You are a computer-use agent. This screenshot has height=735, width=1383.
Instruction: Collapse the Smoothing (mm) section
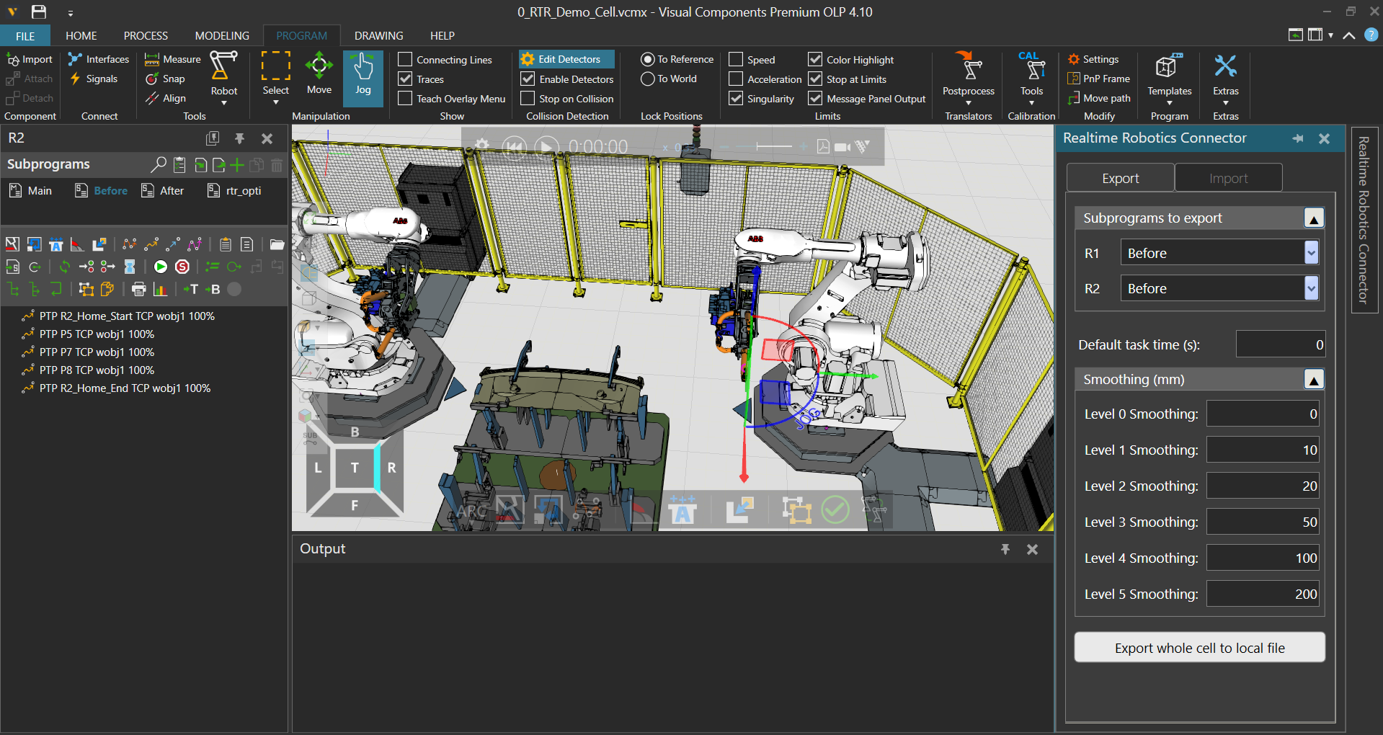(1314, 380)
